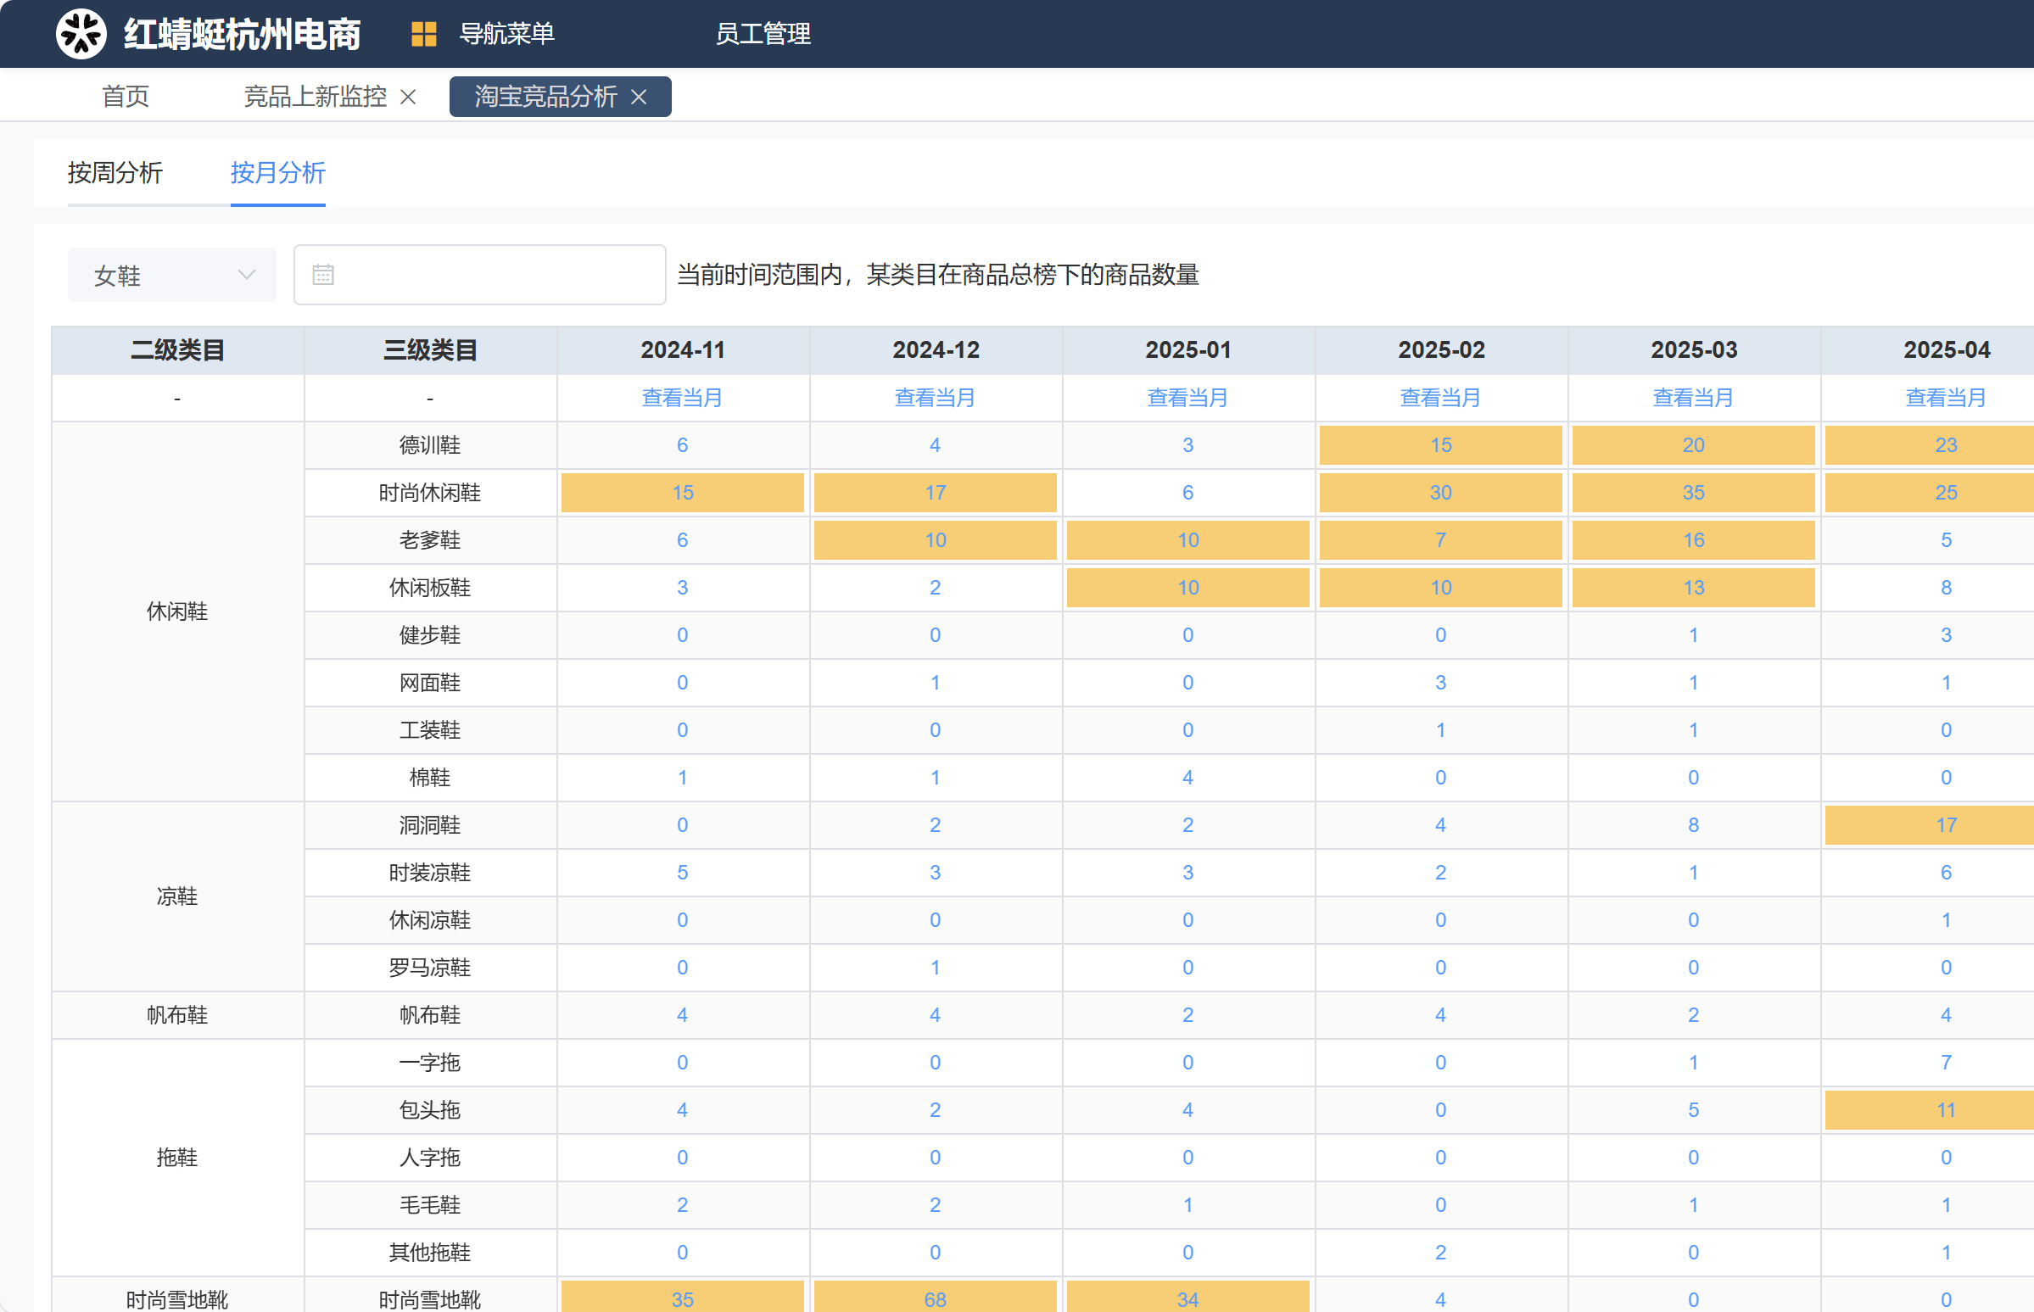Click the calendar icon in date field
This screenshot has width=2034, height=1312.
tap(323, 275)
